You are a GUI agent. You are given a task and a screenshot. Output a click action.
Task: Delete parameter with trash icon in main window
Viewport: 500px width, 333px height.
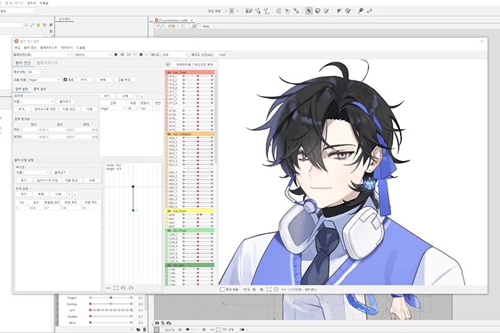(x=144, y=330)
